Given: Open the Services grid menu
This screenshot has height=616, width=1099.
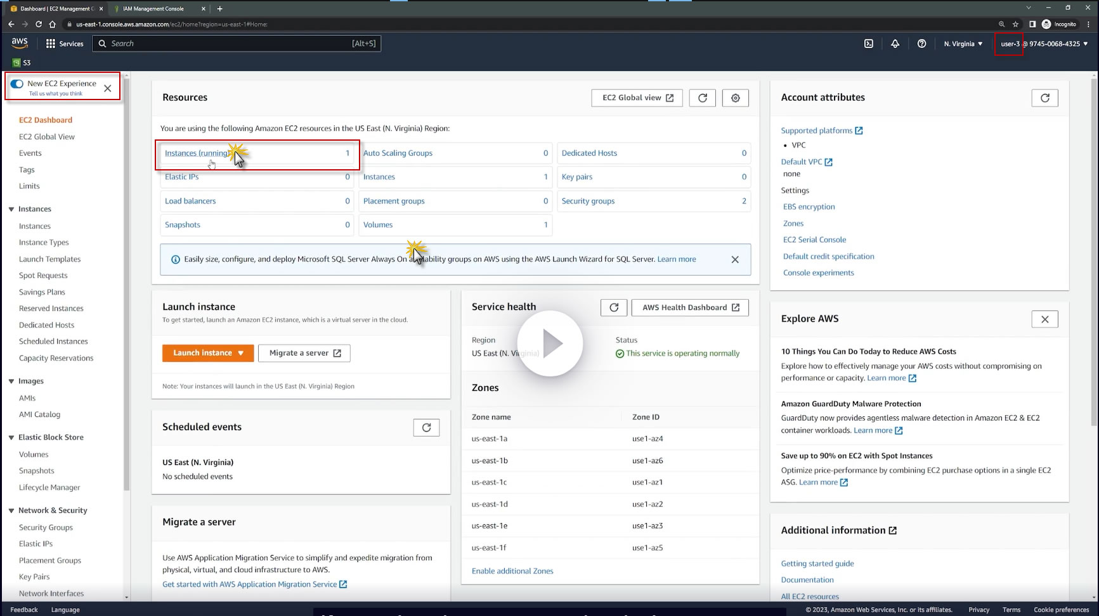Looking at the screenshot, I should pyautogui.click(x=65, y=44).
